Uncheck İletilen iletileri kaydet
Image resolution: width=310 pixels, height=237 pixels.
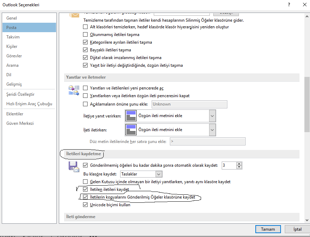tap(85, 189)
